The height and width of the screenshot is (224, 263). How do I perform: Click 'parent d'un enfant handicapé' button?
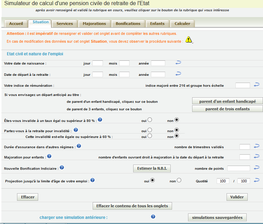[227, 101]
